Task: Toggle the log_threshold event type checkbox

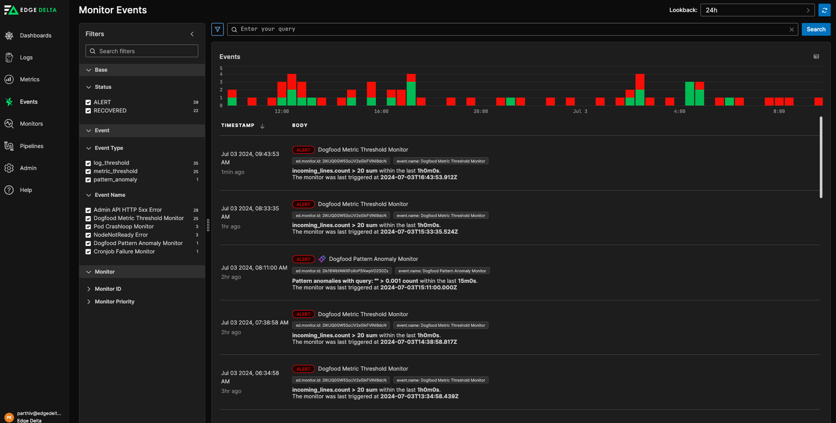Action: [88, 163]
